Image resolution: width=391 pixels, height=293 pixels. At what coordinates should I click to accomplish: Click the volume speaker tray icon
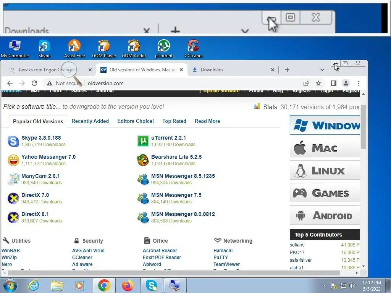352,286
